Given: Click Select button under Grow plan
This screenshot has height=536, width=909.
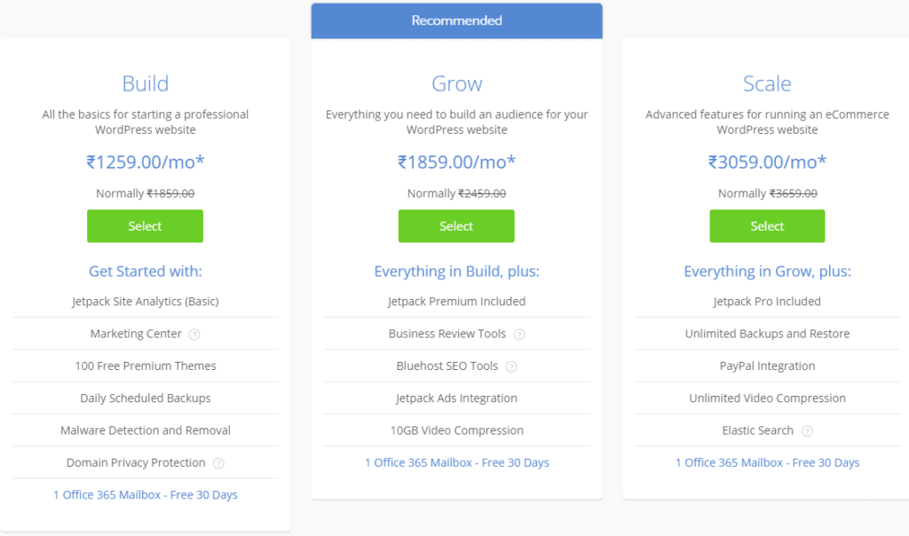Looking at the screenshot, I should pyautogui.click(x=456, y=226).
